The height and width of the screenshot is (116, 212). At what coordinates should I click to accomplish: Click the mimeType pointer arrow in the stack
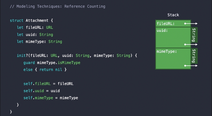[191, 66]
